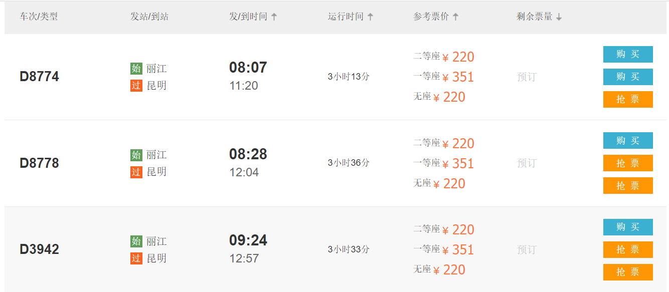Open train number D8774 details
The image size is (669, 292).
[x=39, y=77]
